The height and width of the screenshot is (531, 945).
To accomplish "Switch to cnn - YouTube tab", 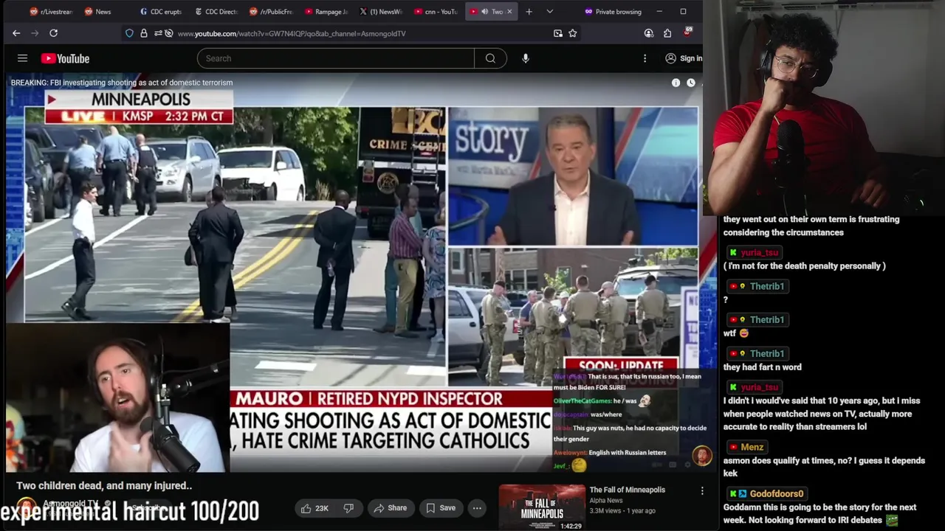I will (x=436, y=12).
